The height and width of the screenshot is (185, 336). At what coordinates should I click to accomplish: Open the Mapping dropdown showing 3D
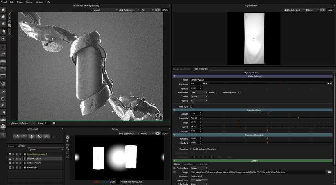(x=198, y=101)
